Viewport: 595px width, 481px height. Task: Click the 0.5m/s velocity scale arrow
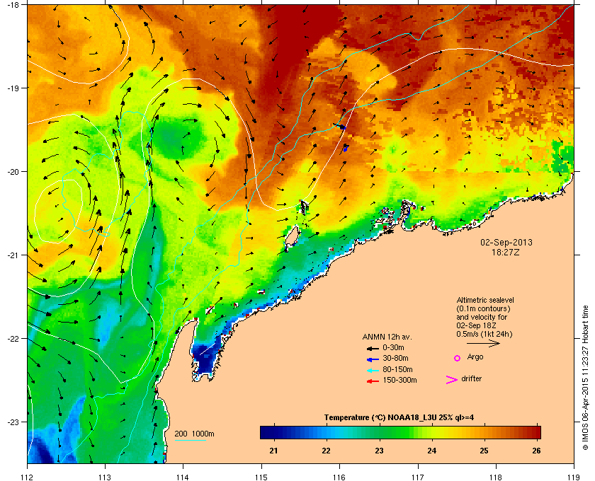click(x=483, y=343)
